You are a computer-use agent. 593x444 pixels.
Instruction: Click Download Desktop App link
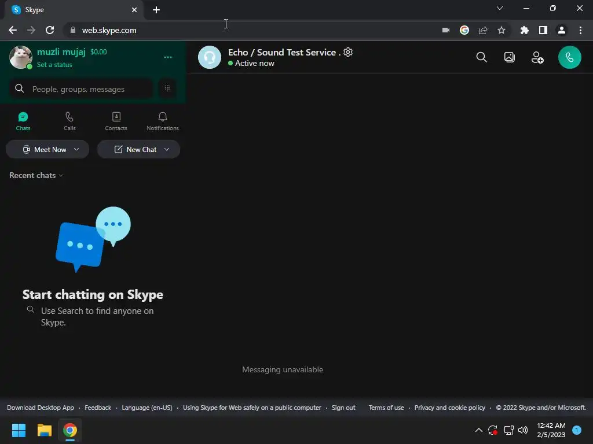41,408
